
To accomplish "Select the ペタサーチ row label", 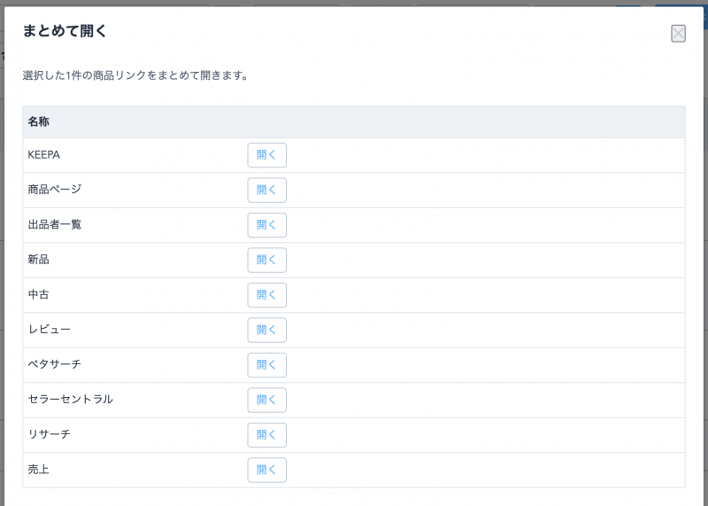I will pyautogui.click(x=55, y=364).
